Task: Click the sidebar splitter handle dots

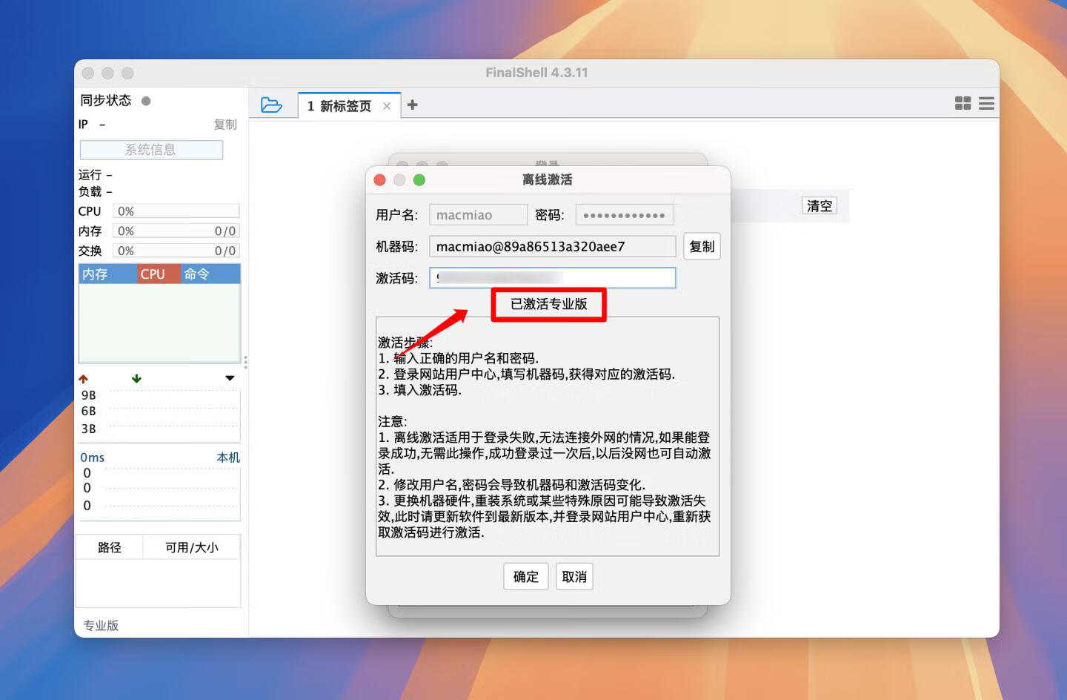Action: pyautogui.click(x=245, y=362)
